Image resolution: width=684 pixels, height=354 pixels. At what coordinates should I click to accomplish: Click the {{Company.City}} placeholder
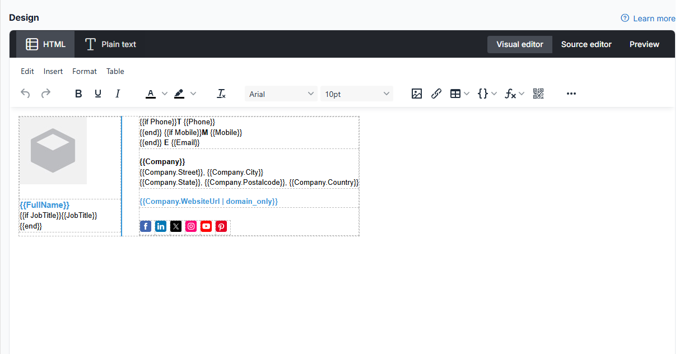pyautogui.click(x=235, y=173)
